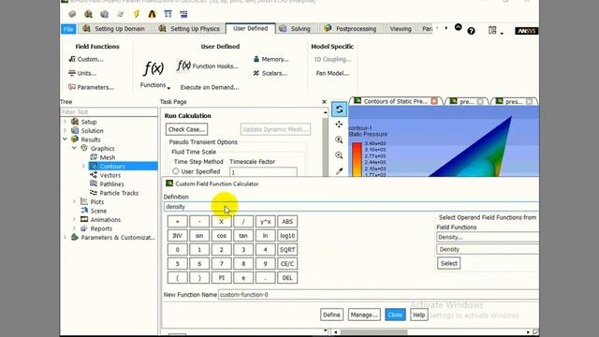Click the Close button in calculator dialog
The width and height of the screenshot is (599, 337).
[395, 315]
